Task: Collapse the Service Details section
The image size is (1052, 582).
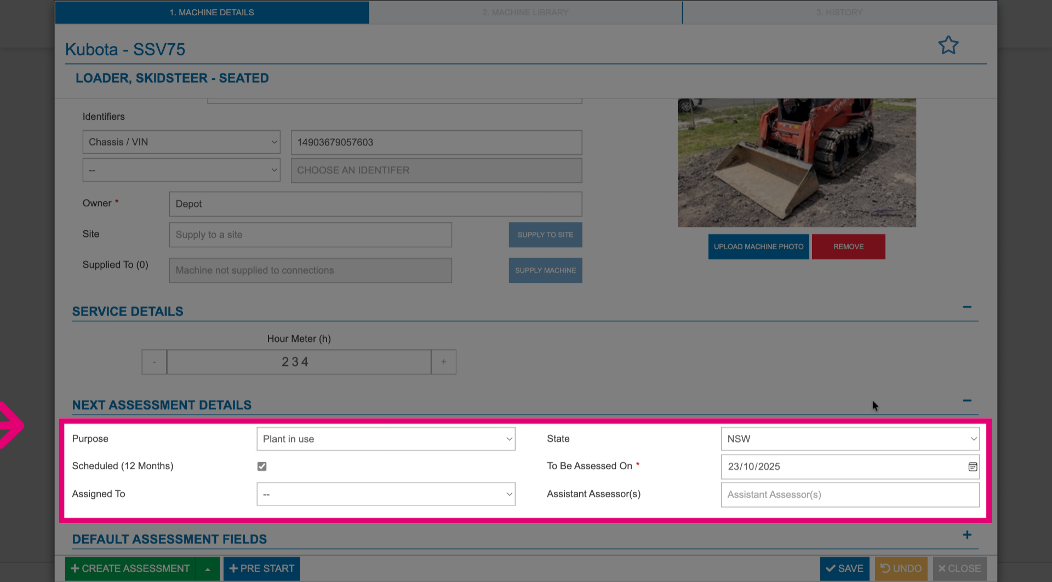Action: pyautogui.click(x=967, y=307)
